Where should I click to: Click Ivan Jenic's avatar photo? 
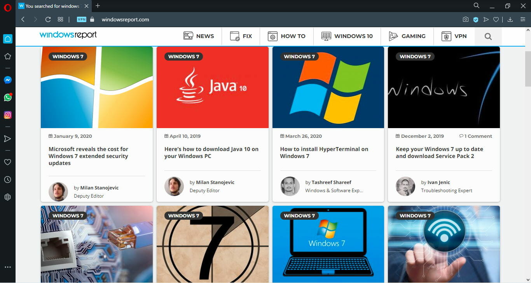click(405, 186)
